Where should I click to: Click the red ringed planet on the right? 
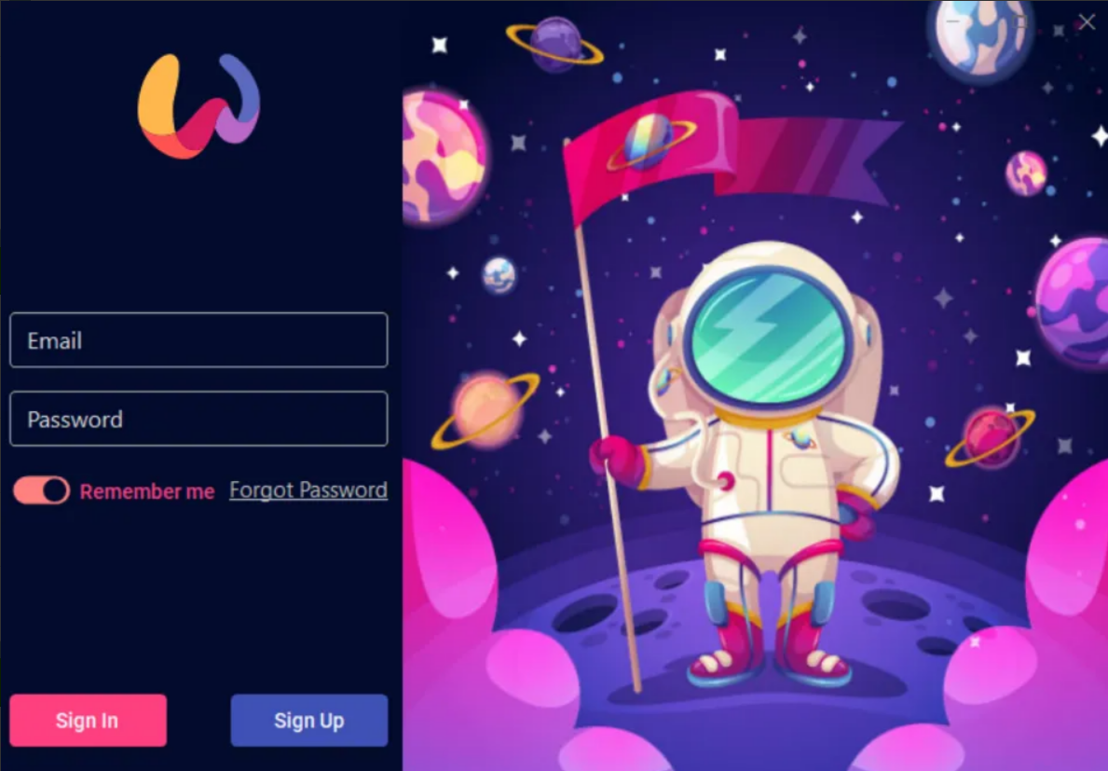pos(990,436)
